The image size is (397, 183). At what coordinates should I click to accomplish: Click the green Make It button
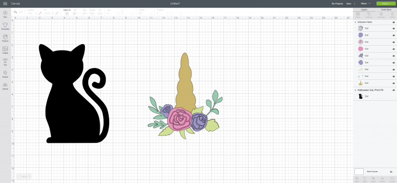(386, 3)
